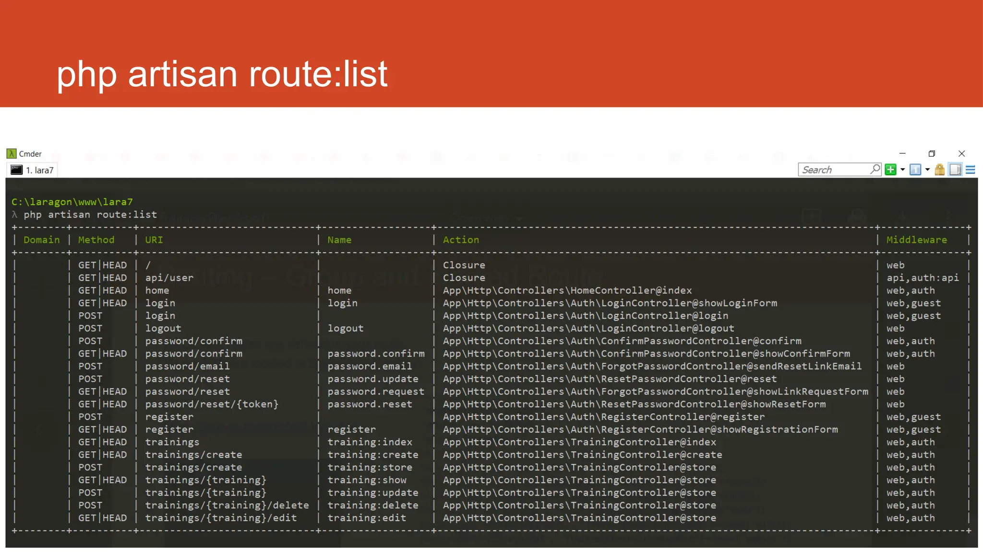The image size is (983, 552).
Task: Toggle the scrollbar panel view icon
Action: (955, 170)
